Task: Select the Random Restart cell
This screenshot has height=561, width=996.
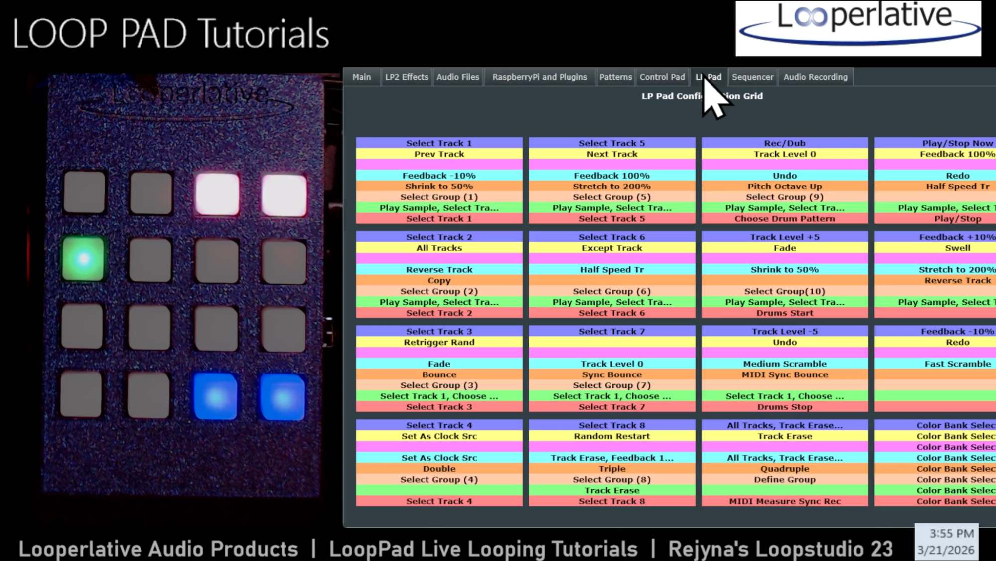Action: (612, 436)
